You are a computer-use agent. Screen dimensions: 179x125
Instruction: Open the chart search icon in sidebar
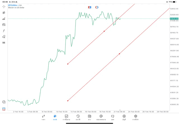coord(4,102)
